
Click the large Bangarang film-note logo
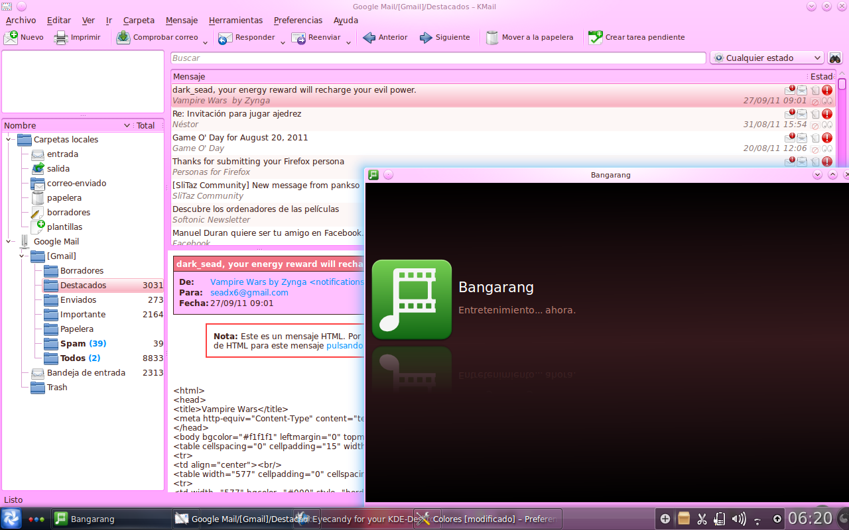(412, 299)
